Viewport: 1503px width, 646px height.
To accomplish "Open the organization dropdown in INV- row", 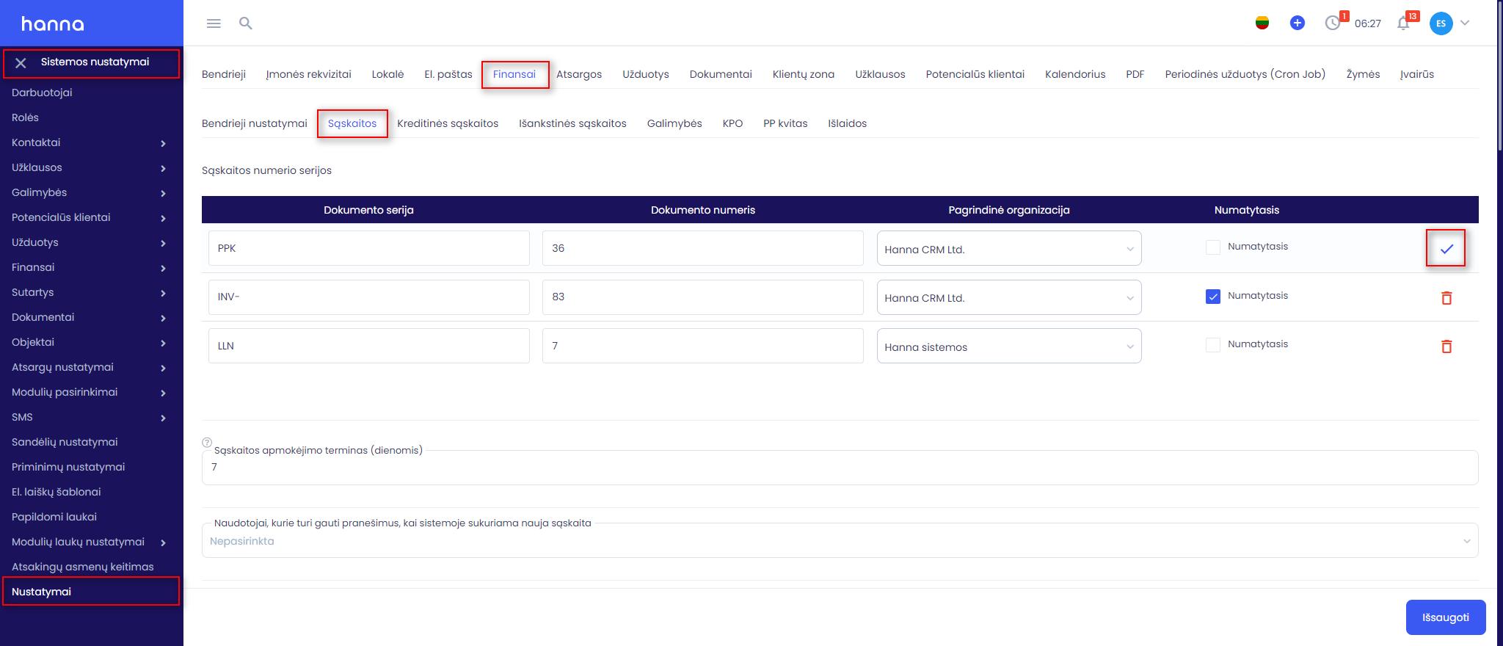I will point(1009,297).
